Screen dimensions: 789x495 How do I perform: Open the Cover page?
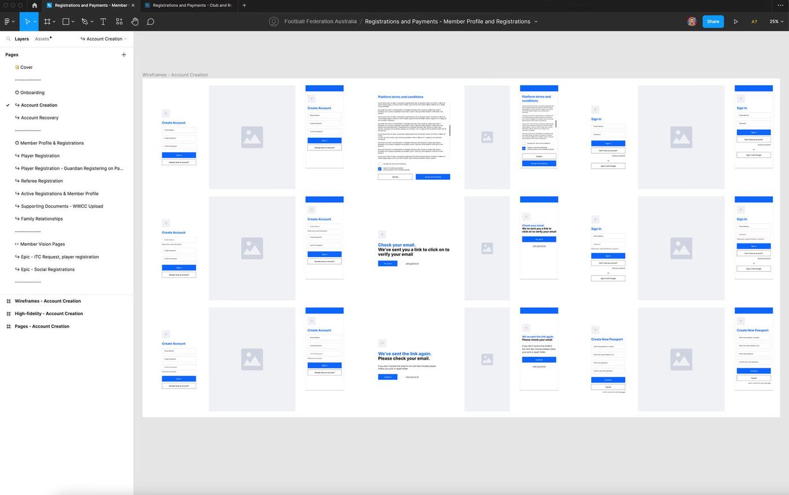26,67
